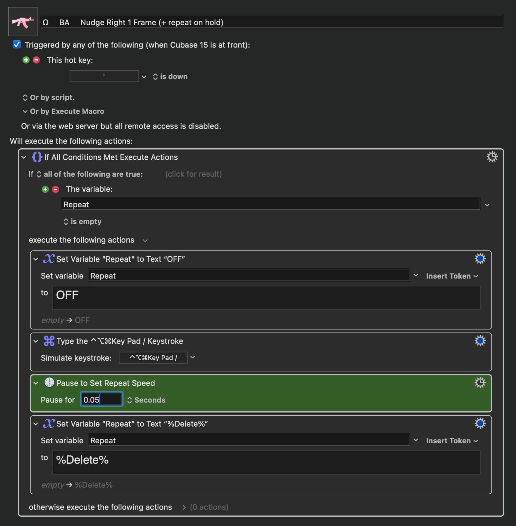This screenshot has height=526, width=516.
Task: Switch the Seconds unit of the pause
Action: [x=146, y=400]
